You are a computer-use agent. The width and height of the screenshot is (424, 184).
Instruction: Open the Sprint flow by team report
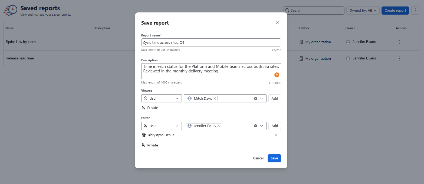pyautogui.click(x=21, y=42)
